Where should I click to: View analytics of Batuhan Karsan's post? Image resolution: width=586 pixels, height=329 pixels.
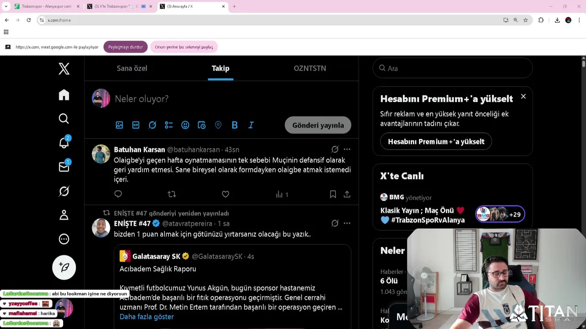click(x=282, y=194)
